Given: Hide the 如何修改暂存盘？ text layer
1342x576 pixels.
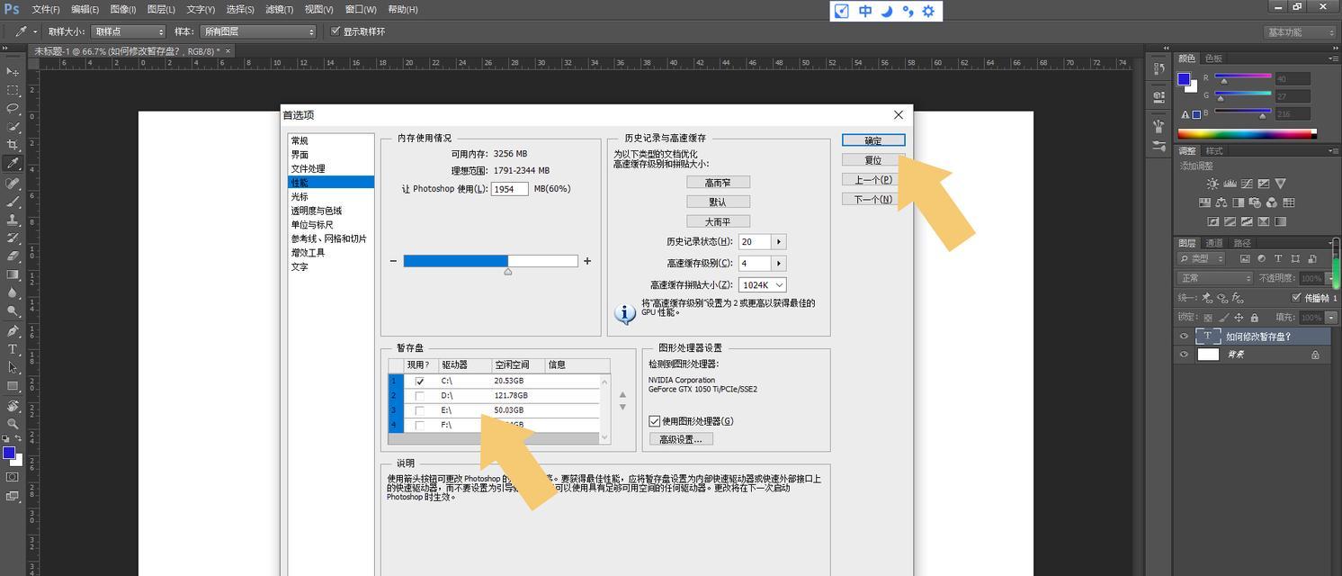Looking at the screenshot, I should pyautogui.click(x=1184, y=337).
